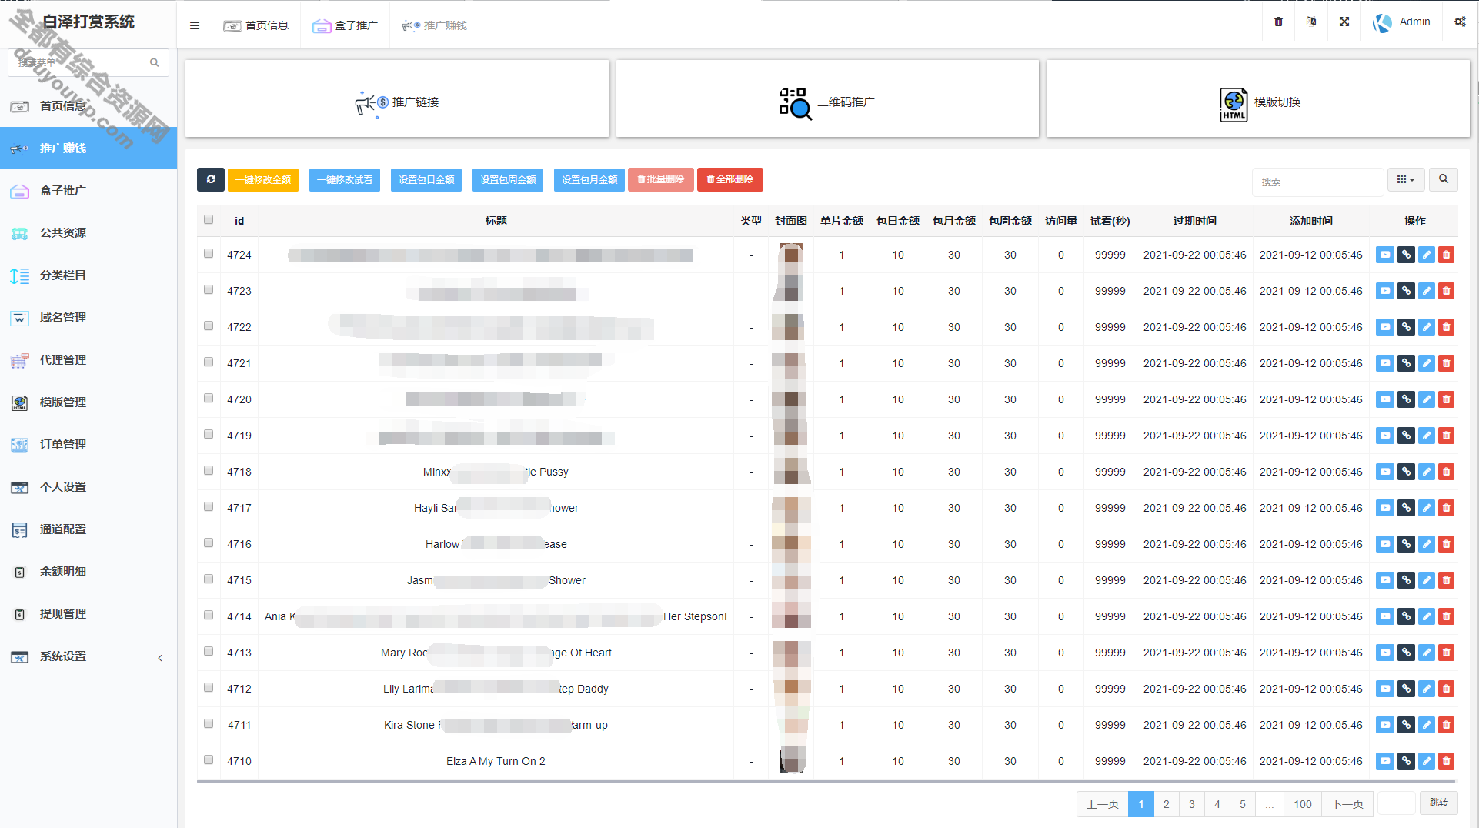Check the checkbox for row 4721
Image resolution: width=1479 pixels, height=828 pixels.
point(209,362)
